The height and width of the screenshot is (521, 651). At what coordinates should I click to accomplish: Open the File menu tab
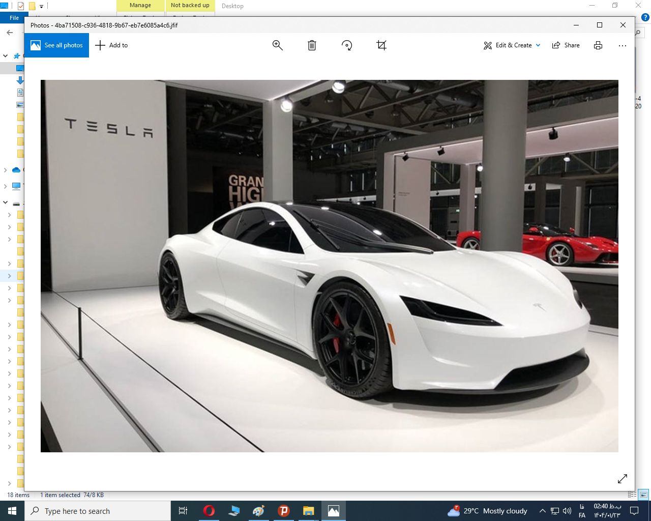tap(14, 18)
